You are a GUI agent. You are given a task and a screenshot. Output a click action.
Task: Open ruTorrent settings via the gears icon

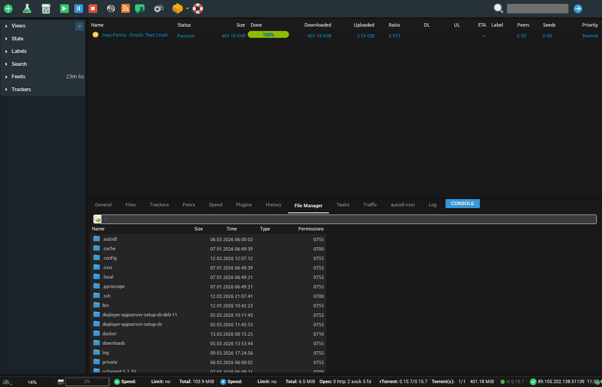(158, 9)
